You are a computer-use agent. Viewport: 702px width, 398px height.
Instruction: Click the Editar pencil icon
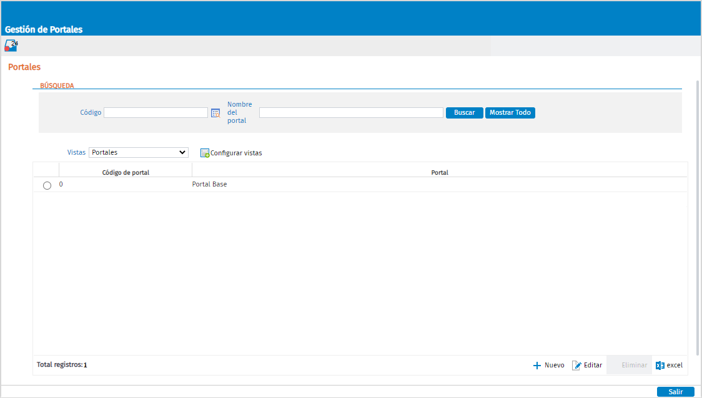pos(576,366)
